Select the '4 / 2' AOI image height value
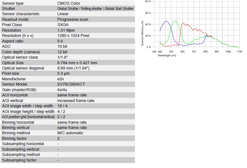This screenshot has width=247, height=168. tap(61, 112)
